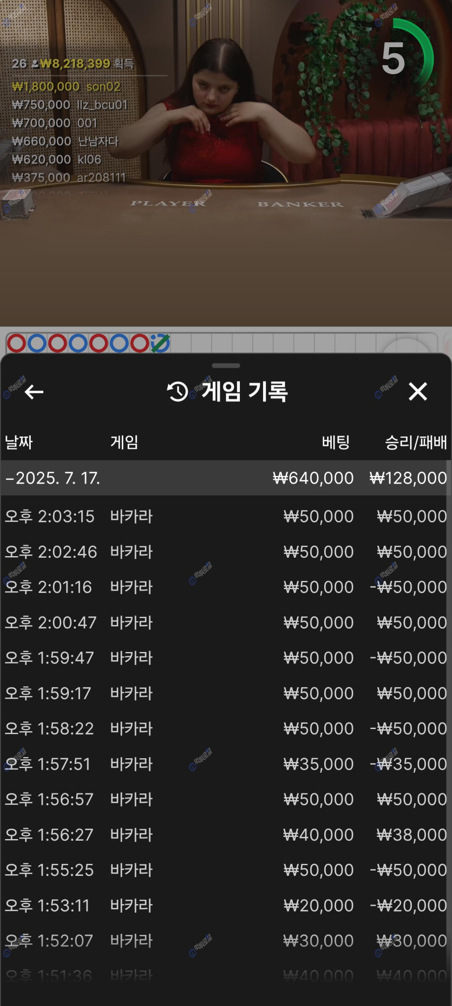Open the 오후 1:57:51 record with ₩35,000 bet
Viewport: 452px width, 1006px height.
(x=226, y=764)
